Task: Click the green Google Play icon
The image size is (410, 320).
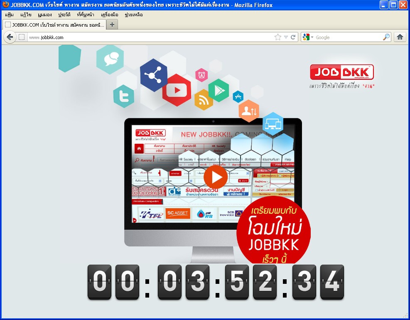Action: [x=219, y=91]
